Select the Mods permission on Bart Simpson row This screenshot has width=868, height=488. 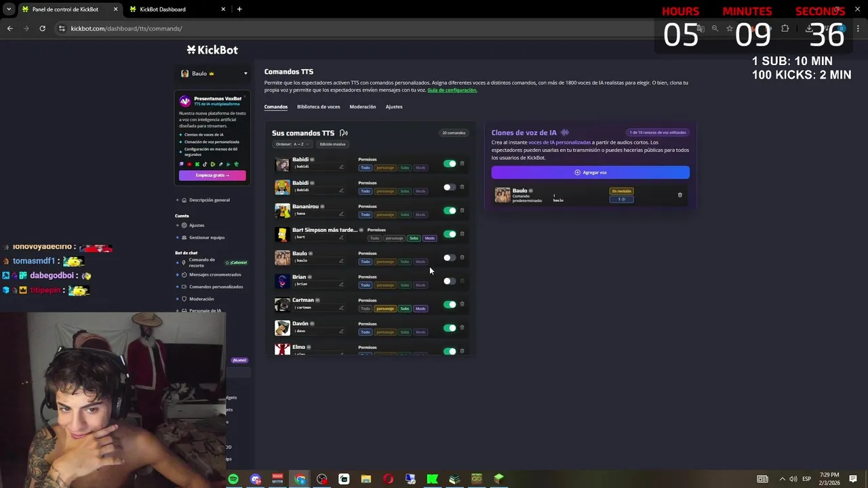429,238
